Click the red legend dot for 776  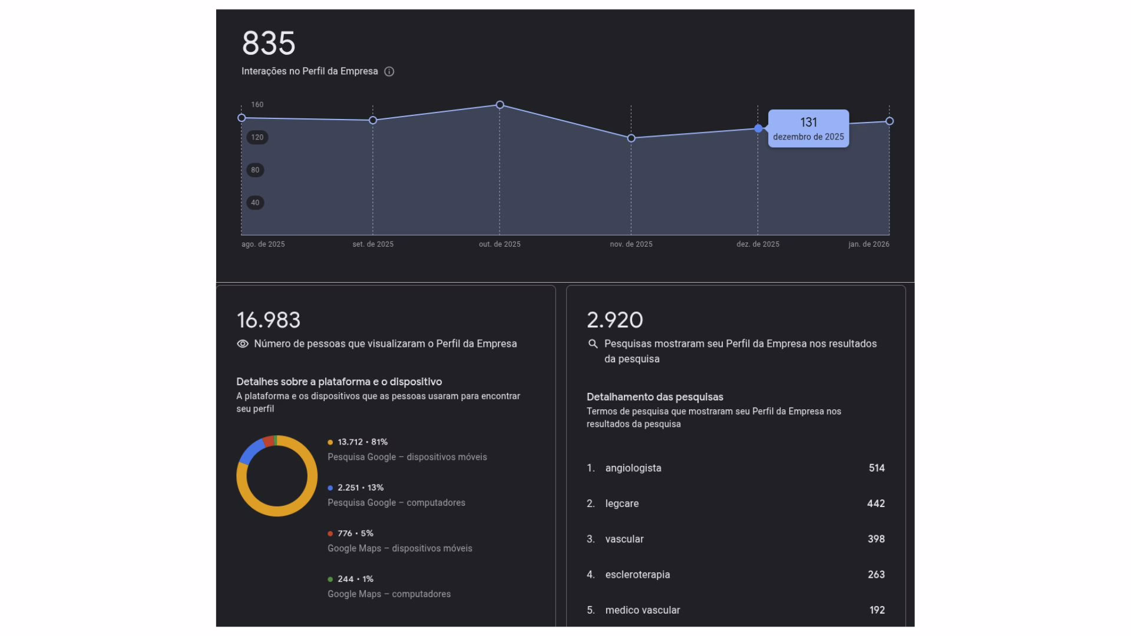pyautogui.click(x=330, y=534)
